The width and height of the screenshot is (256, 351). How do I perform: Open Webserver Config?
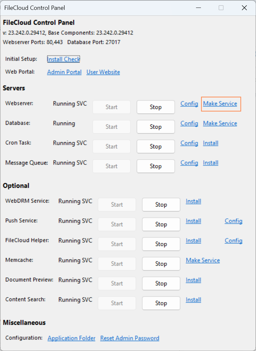point(189,103)
